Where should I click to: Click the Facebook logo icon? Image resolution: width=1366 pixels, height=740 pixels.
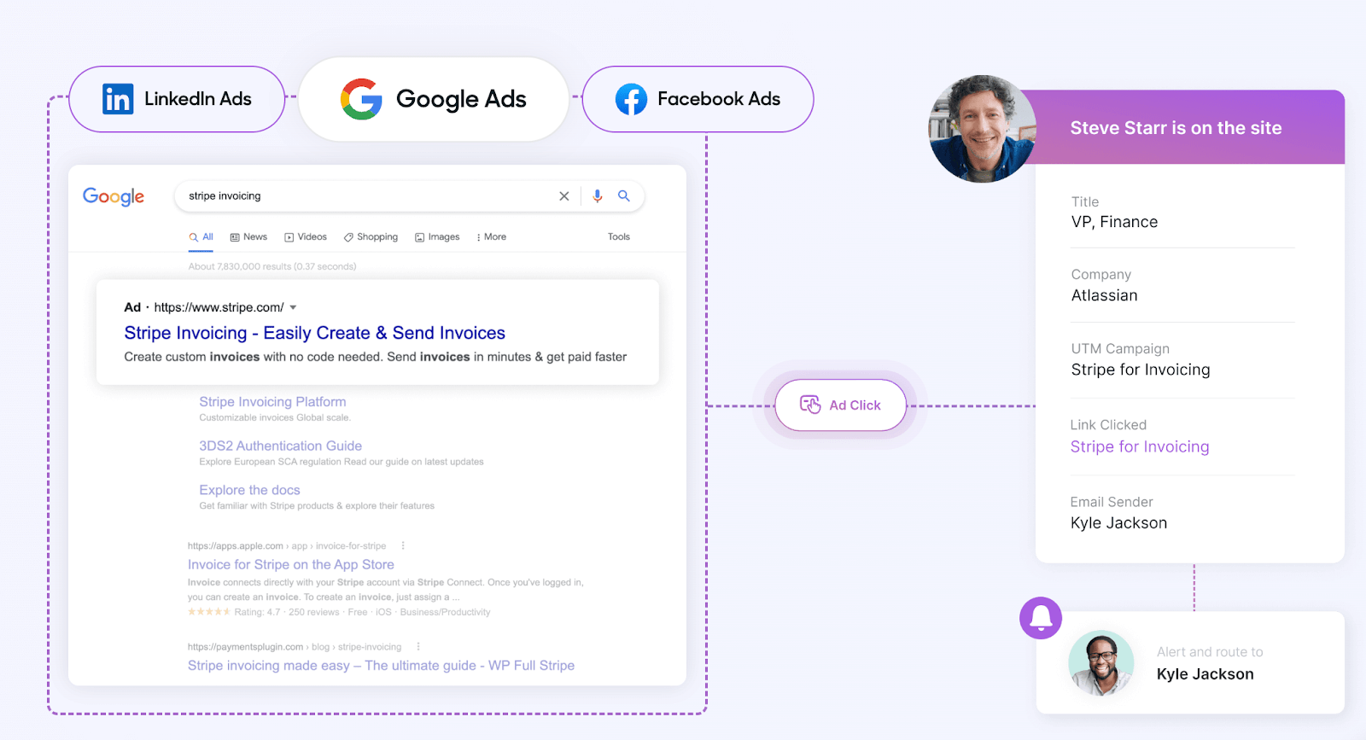coord(631,100)
